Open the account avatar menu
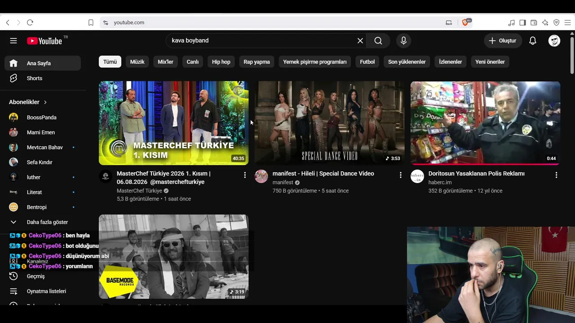Viewport: 575px width, 323px height. coord(554,41)
